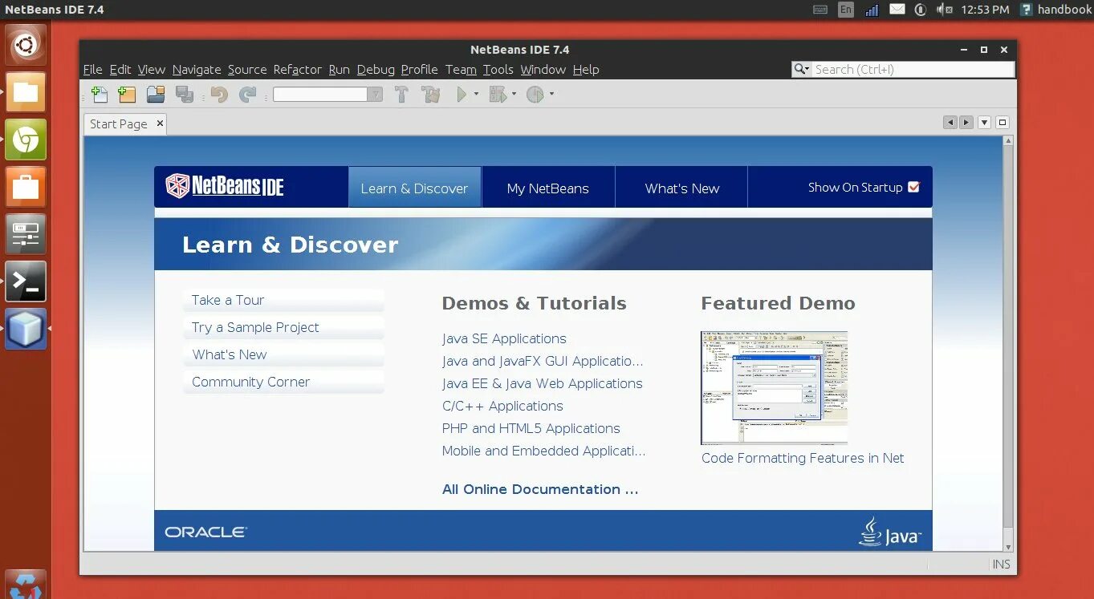1094x599 pixels.
Task: Click the Take a Tour button
Action: [283, 300]
